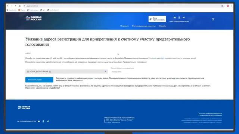Stop page loading with the X button
Screen dimensions: 239x134
coord(16,6)
